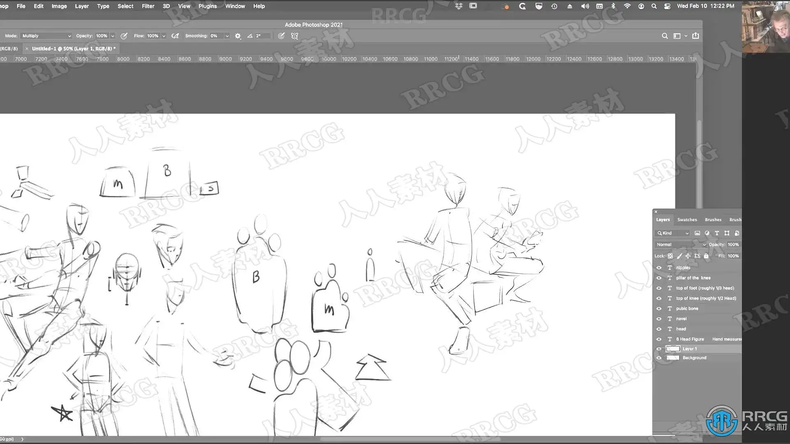Open the brush Mode Multiply dropdown

click(46, 36)
